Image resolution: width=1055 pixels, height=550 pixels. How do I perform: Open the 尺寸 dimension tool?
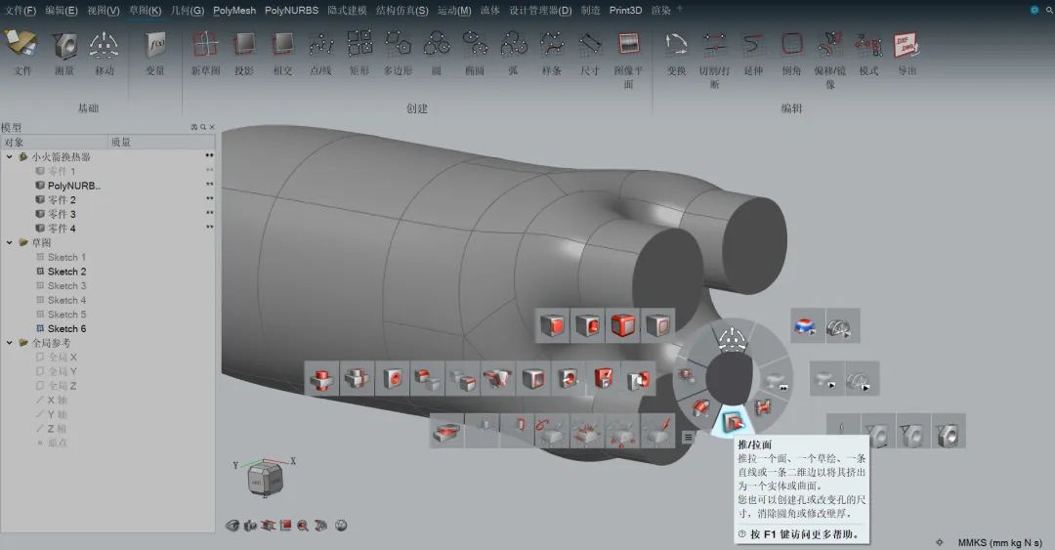[x=590, y=45]
